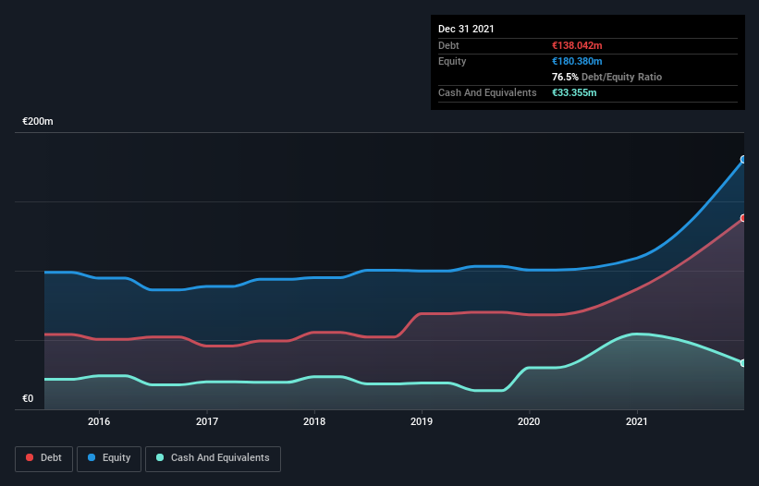759x486 pixels.
Task: Click Cash And Equivalents label in tooltip
Action: [x=487, y=92]
